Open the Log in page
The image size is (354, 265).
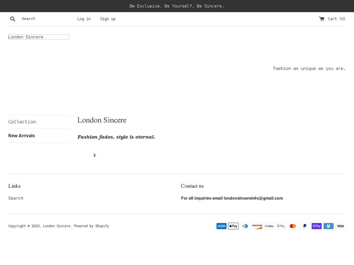pyautogui.click(x=84, y=19)
